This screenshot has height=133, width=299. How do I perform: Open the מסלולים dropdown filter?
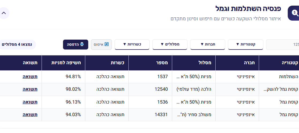[x=170, y=44]
